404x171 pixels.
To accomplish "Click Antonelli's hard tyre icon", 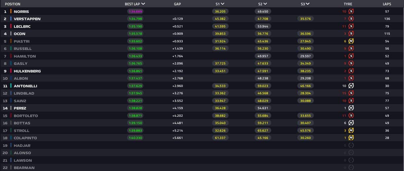I will pyautogui.click(x=351, y=86).
